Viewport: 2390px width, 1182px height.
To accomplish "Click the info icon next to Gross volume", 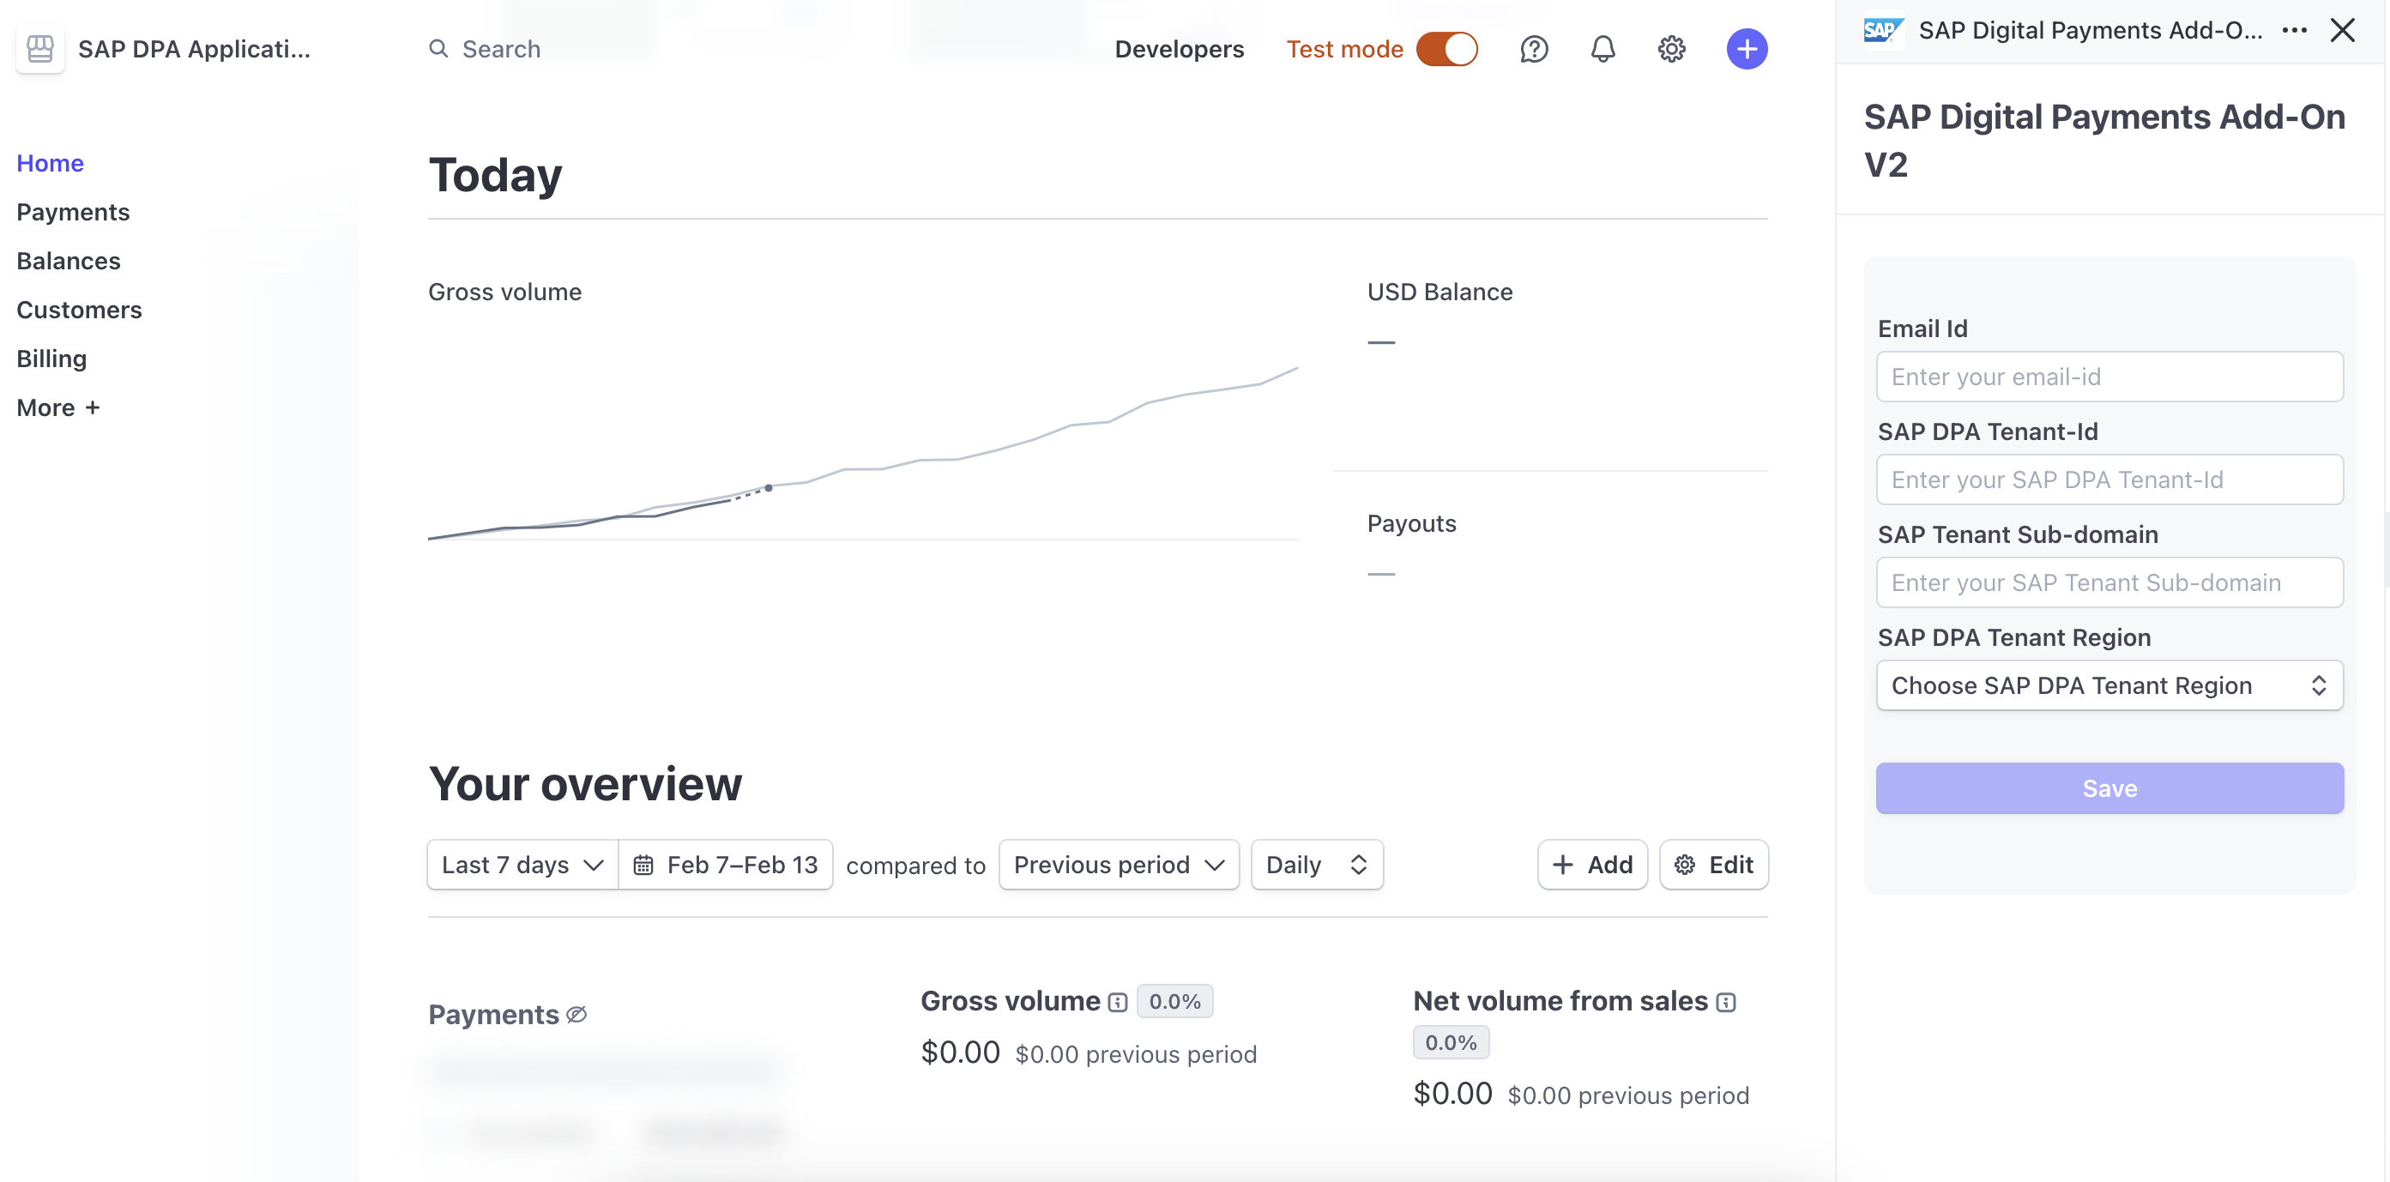I will point(1116,1002).
